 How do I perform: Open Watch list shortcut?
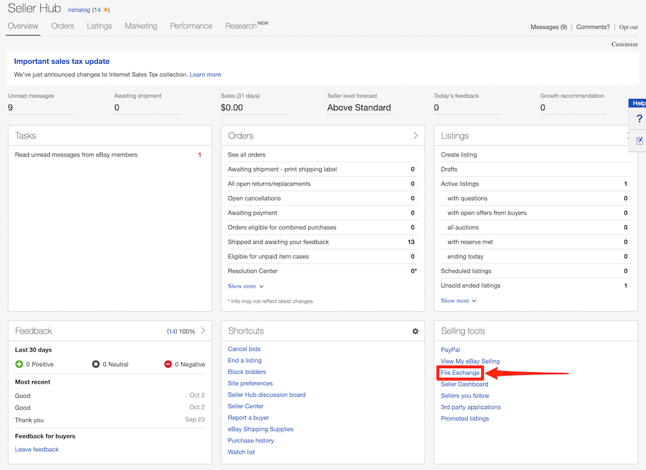[242, 452]
